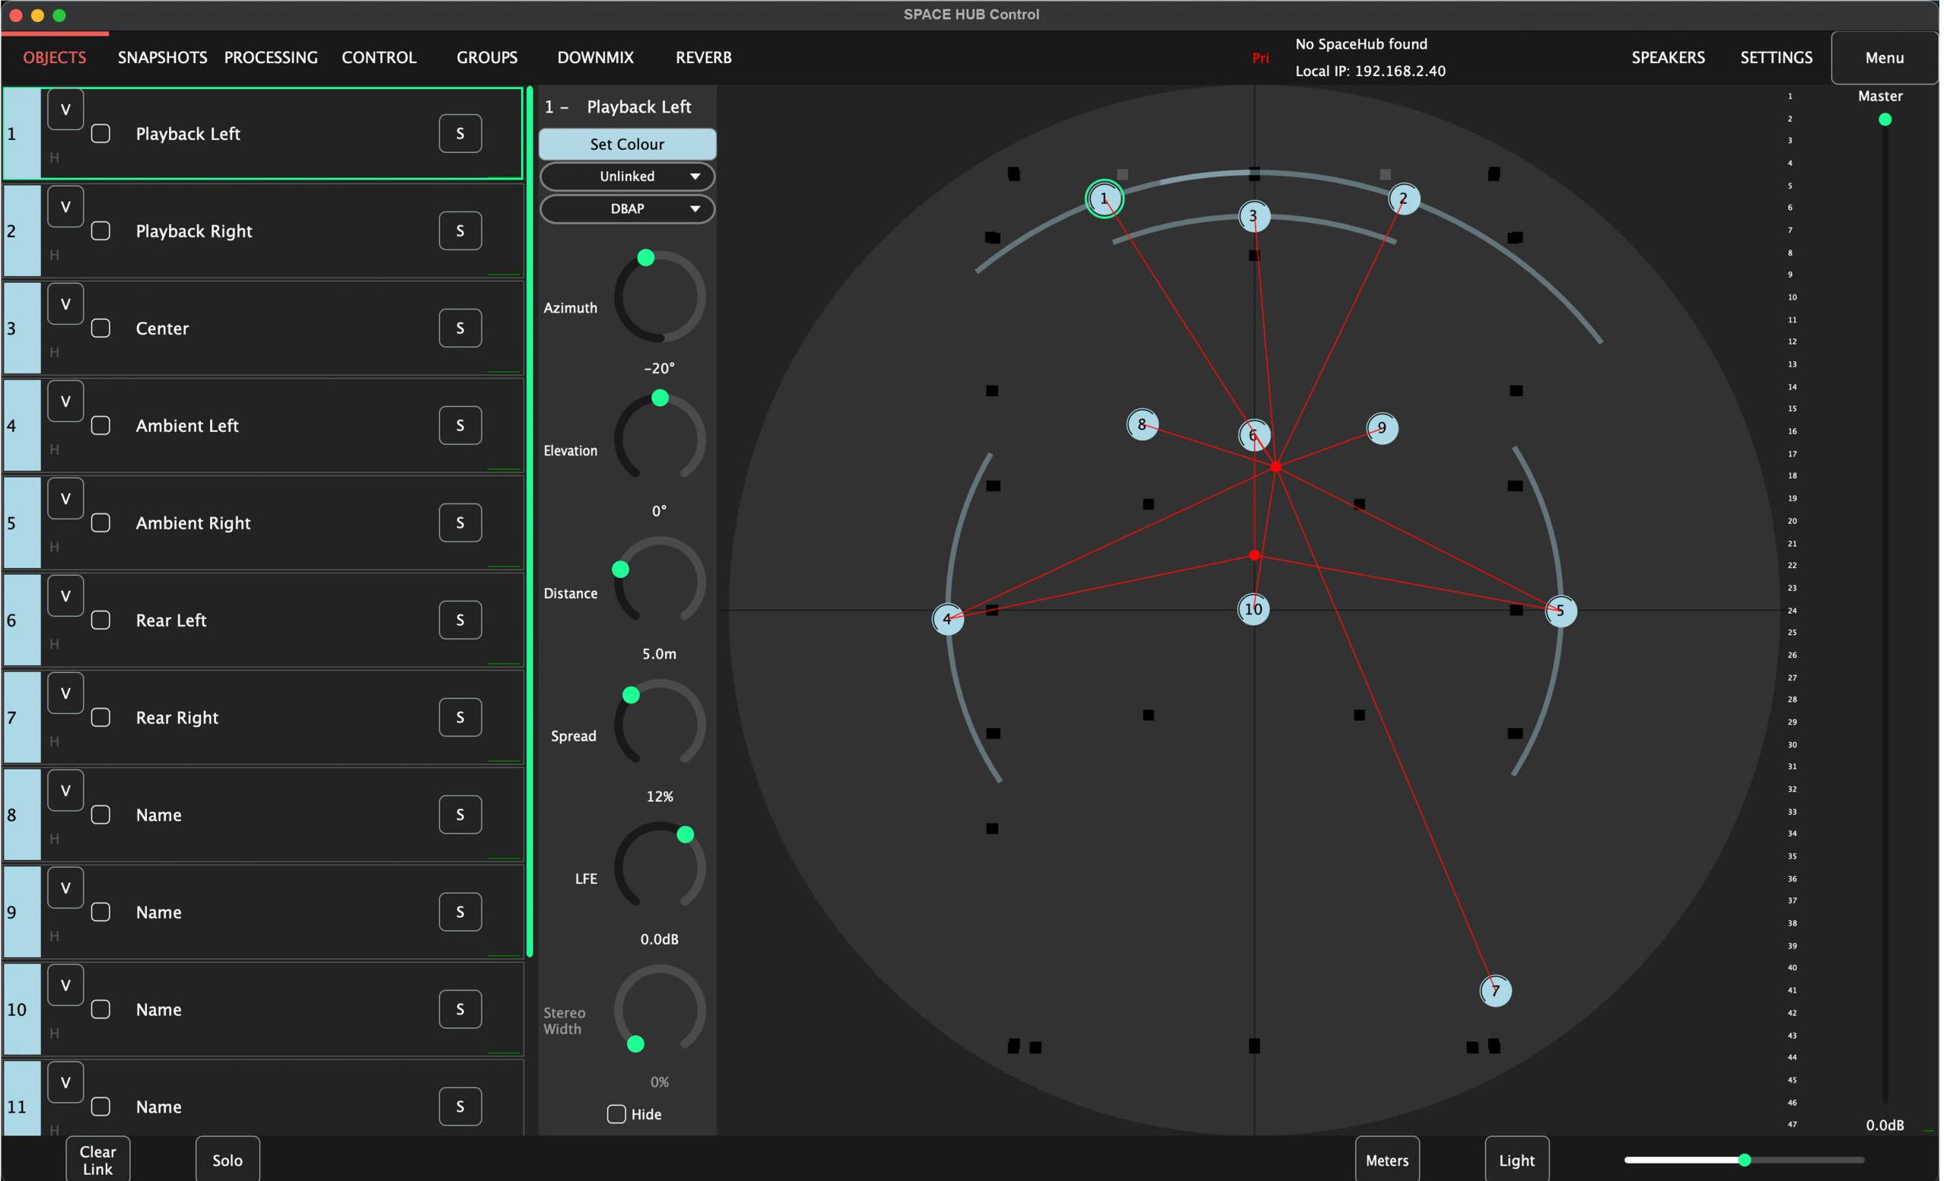Solo the Center object
This screenshot has width=1944, height=1181.
coord(461,328)
